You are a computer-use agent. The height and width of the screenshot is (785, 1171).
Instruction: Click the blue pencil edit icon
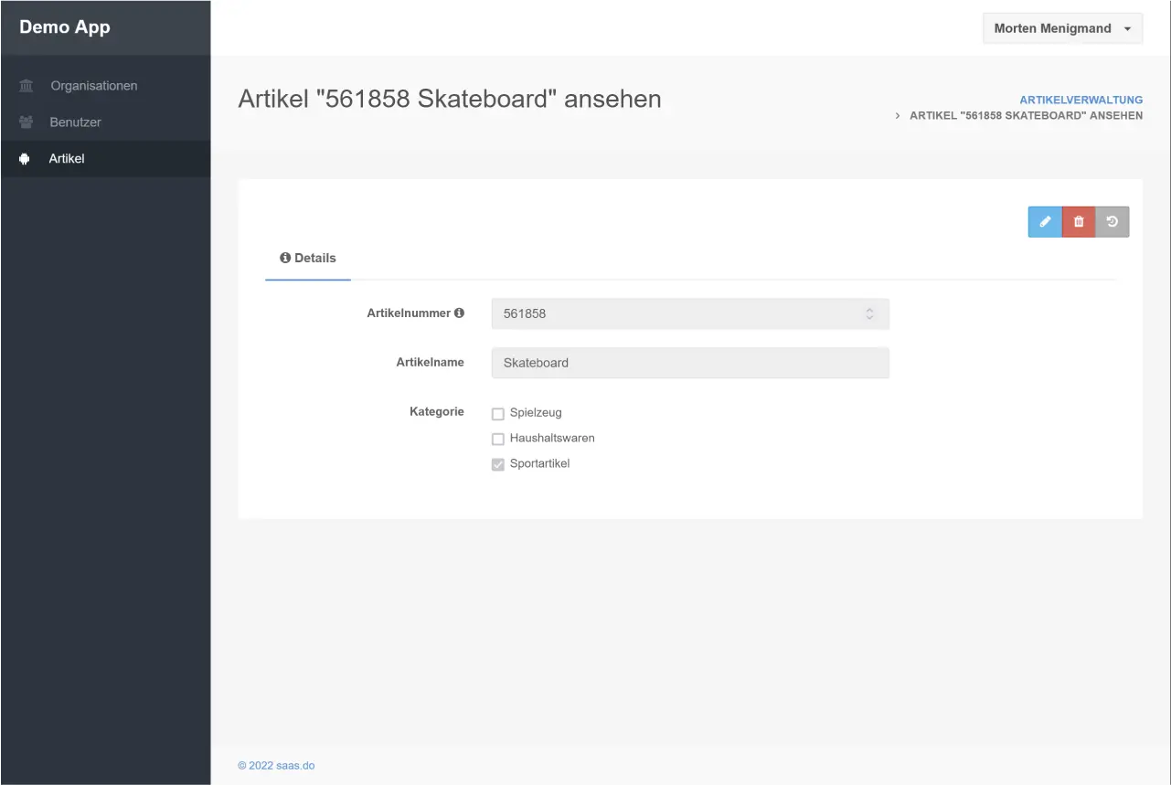click(x=1045, y=222)
